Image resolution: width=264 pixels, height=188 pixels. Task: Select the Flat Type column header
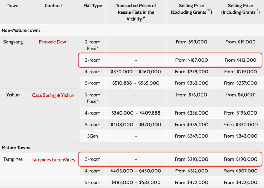point(93,6)
